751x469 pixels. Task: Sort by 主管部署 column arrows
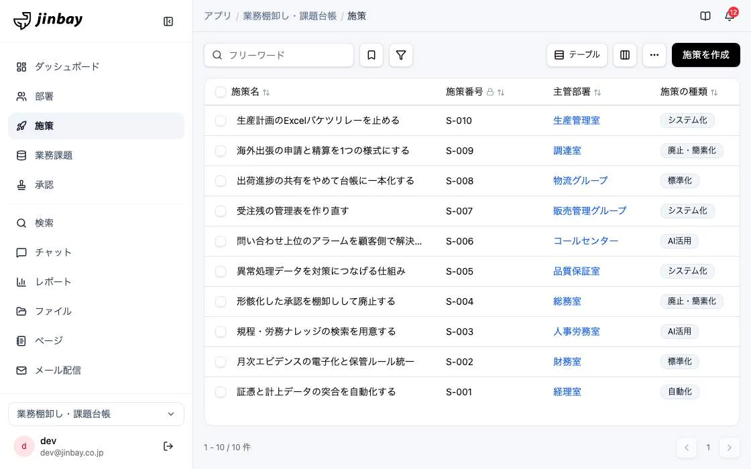[x=597, y=92]
